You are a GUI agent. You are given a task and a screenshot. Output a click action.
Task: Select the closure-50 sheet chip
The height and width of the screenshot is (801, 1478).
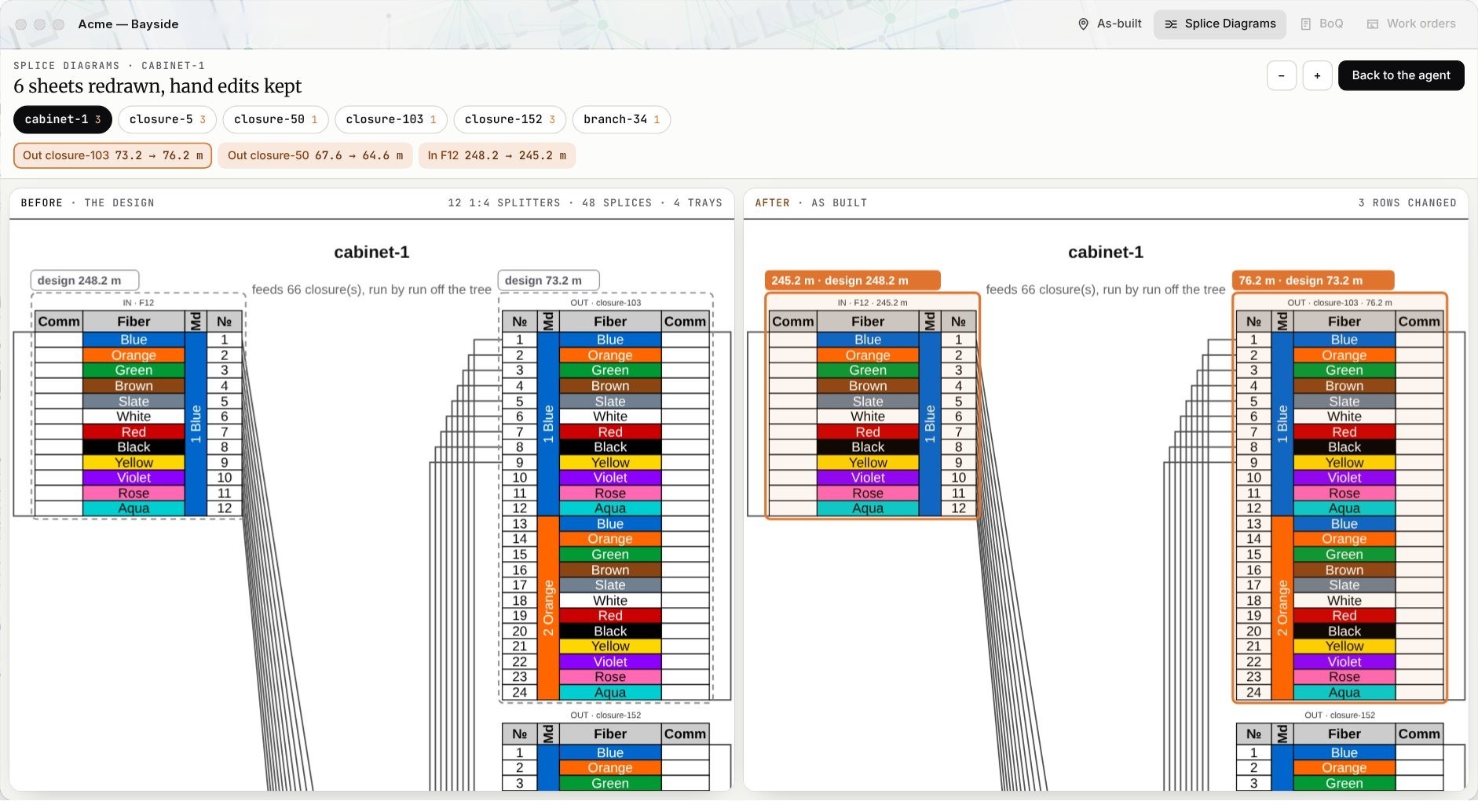pos(276,119)
